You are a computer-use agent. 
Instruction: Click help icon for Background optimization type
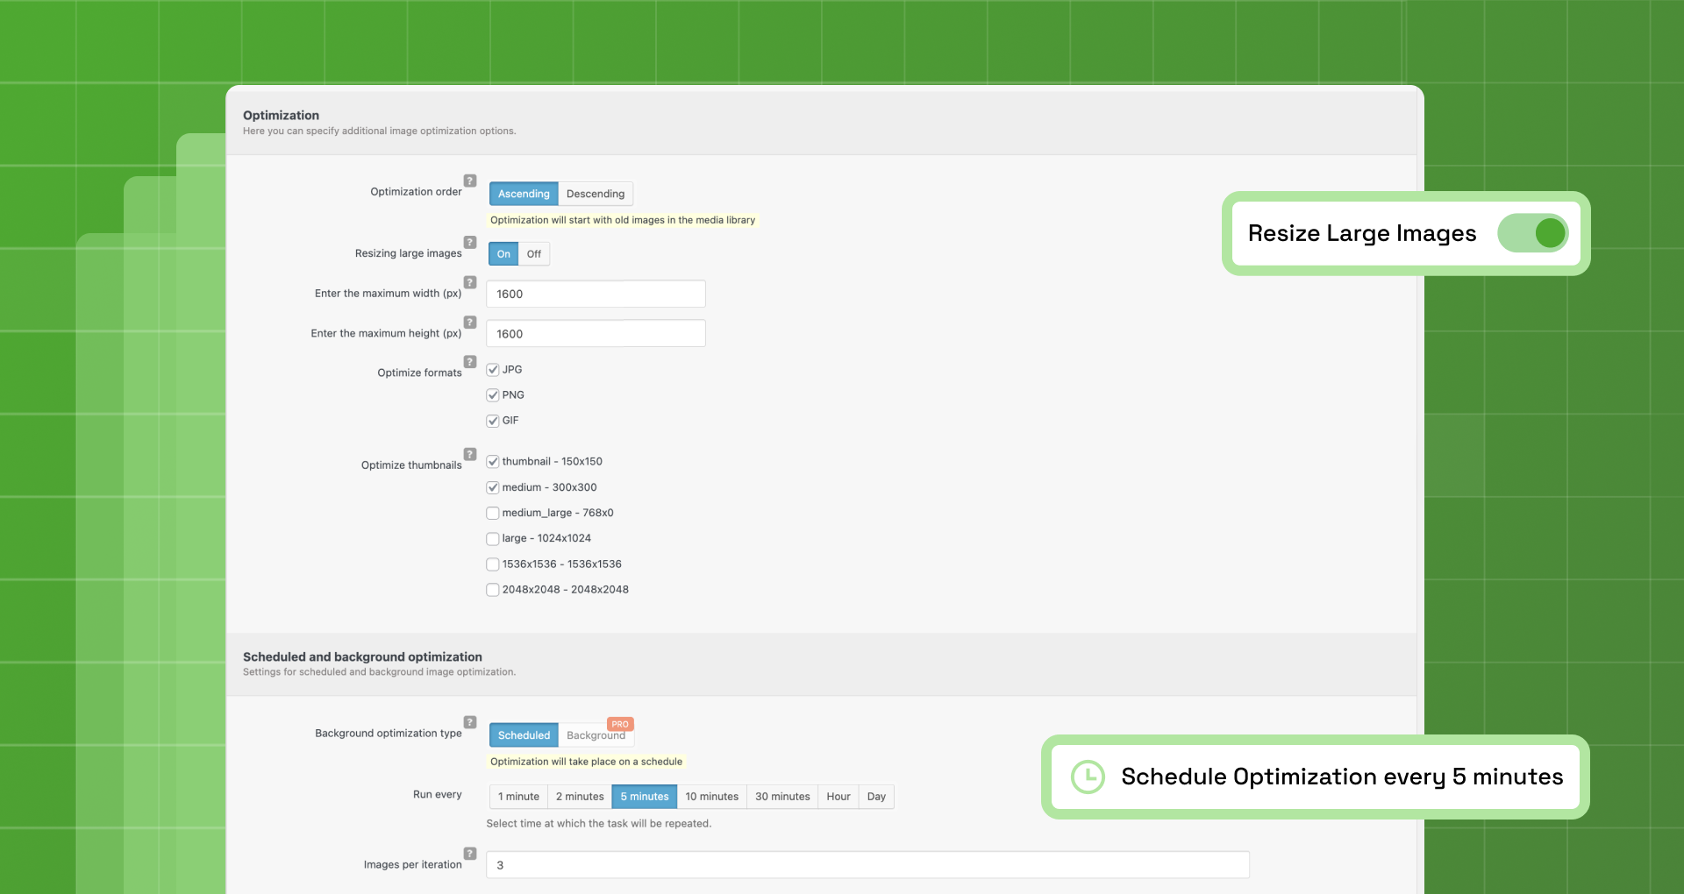[469, 722]
